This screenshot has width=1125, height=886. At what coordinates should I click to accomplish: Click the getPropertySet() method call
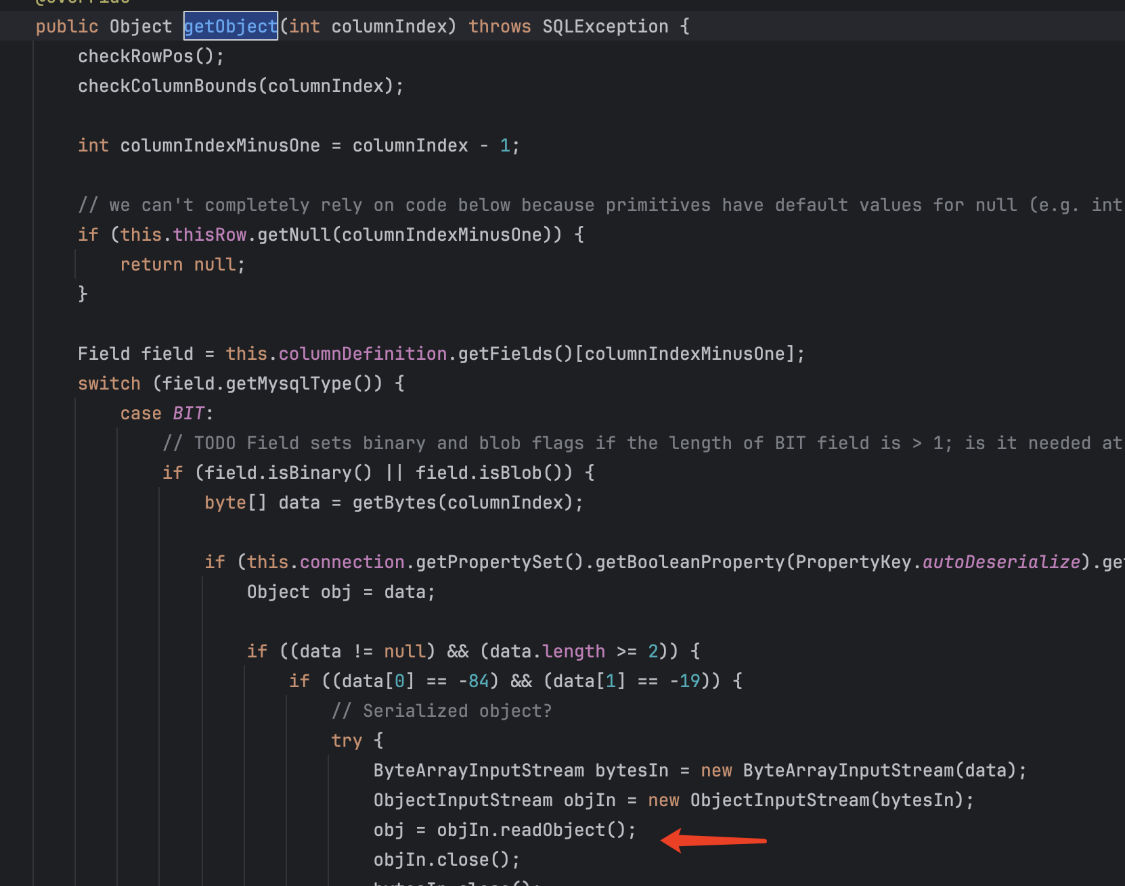click(x=499, y=562)
